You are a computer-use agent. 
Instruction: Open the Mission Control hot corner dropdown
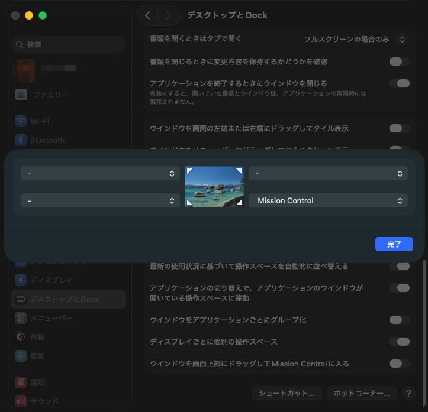(x=328, y=201)
